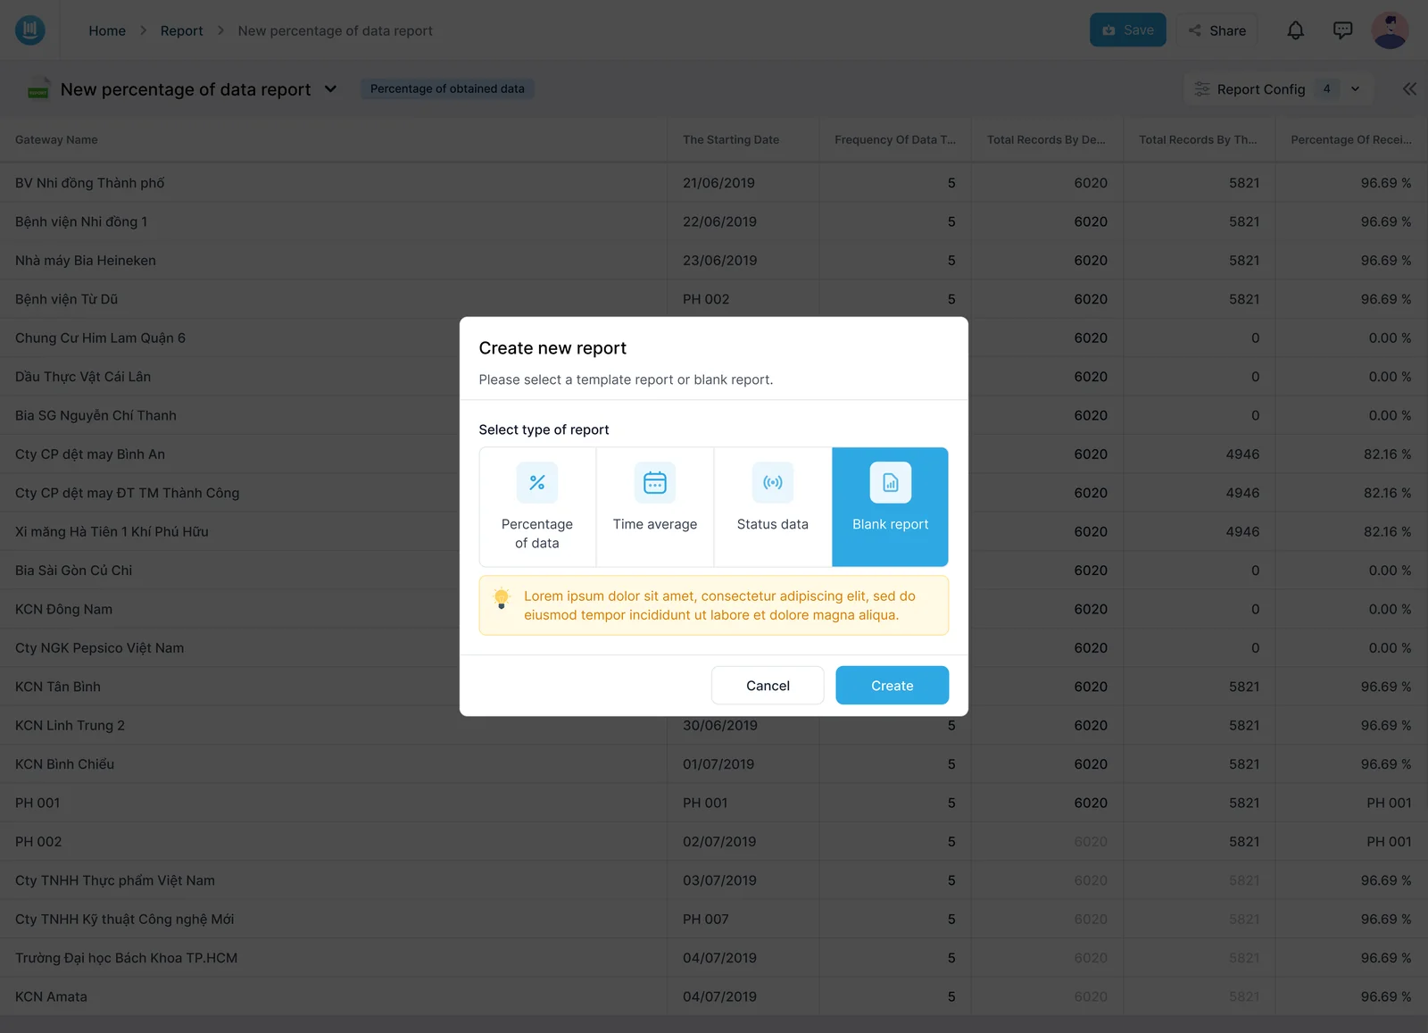Select Blank report type
1428x1033 pixels.
(x=891, y=507)
